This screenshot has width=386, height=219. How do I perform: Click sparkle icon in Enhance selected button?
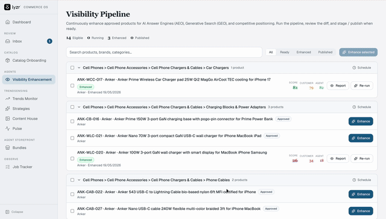(344, 52)
